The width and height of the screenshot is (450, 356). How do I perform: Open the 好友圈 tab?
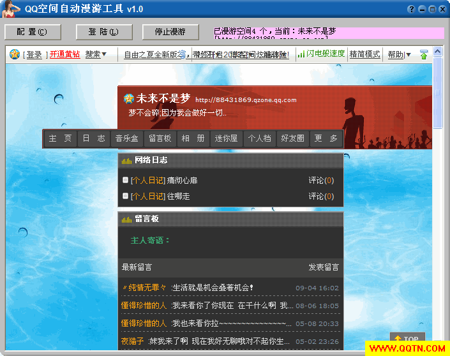click(x=293, y=138)
